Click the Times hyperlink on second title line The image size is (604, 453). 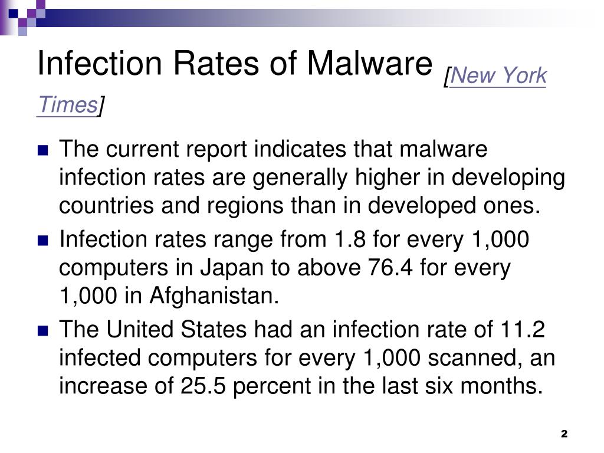tap(68, 105)
